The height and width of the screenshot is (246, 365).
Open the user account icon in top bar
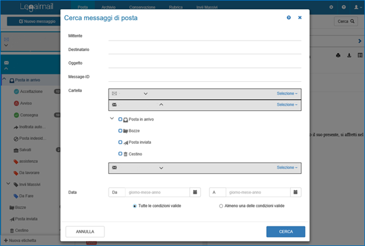pos(356,7)
